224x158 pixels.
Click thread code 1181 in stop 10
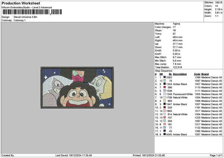[197, 108]
